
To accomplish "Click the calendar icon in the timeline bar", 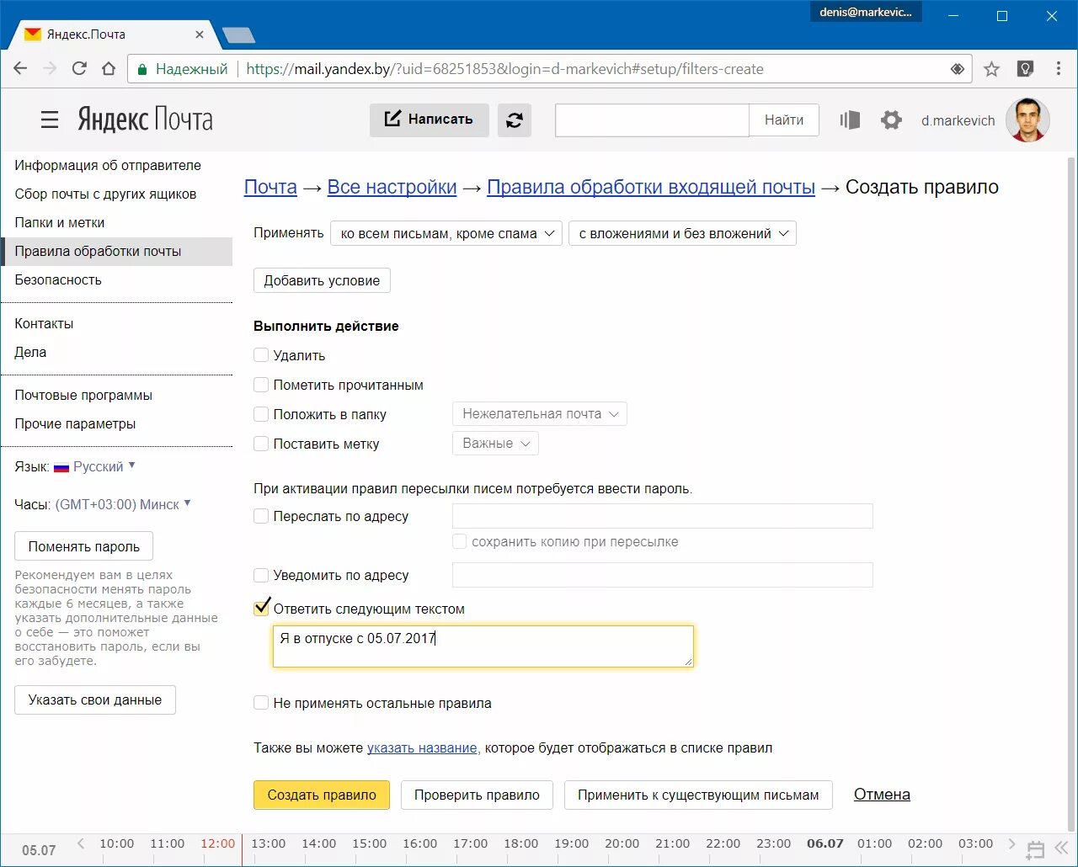I will coord(1036,849).
